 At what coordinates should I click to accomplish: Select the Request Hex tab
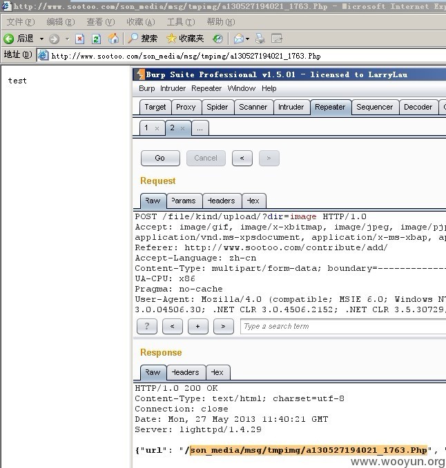pos(254,201)
